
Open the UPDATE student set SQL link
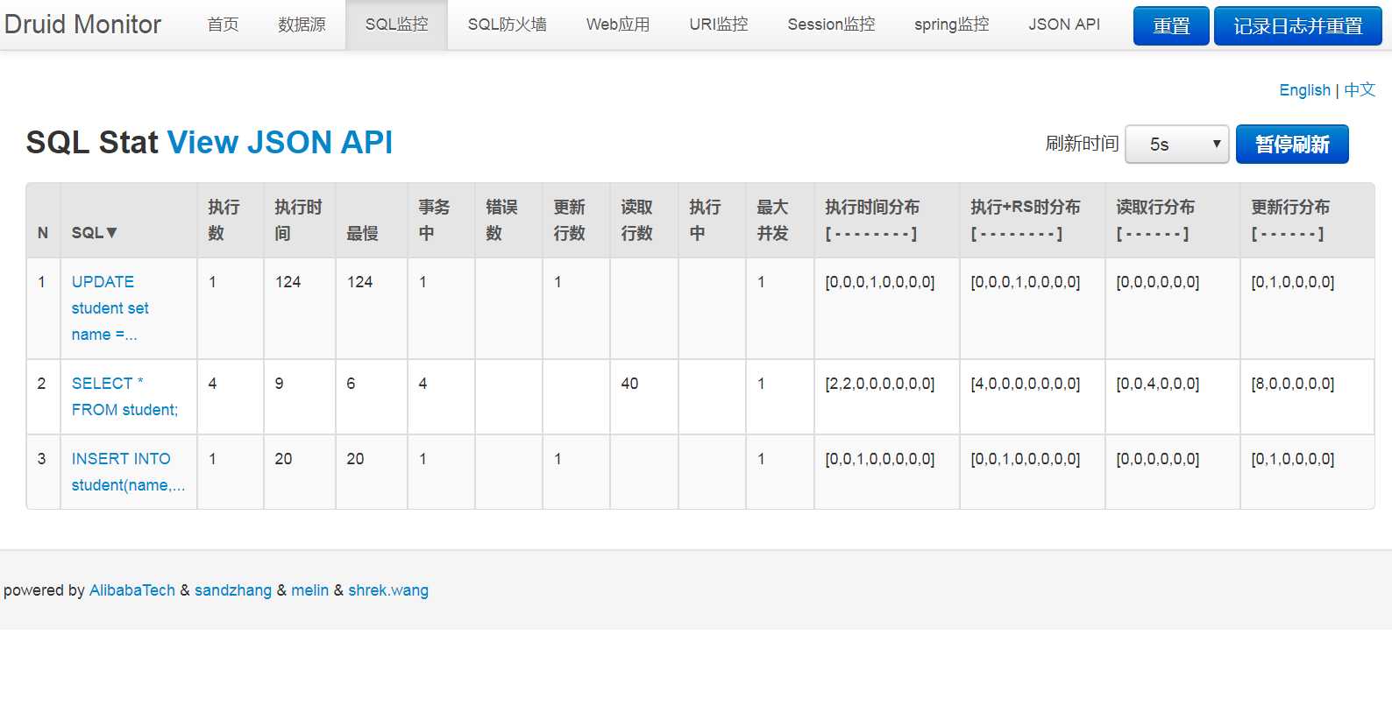click(110, 308)
